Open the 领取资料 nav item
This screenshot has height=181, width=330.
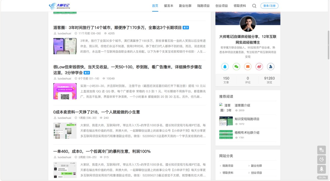[x=240, y=6]
